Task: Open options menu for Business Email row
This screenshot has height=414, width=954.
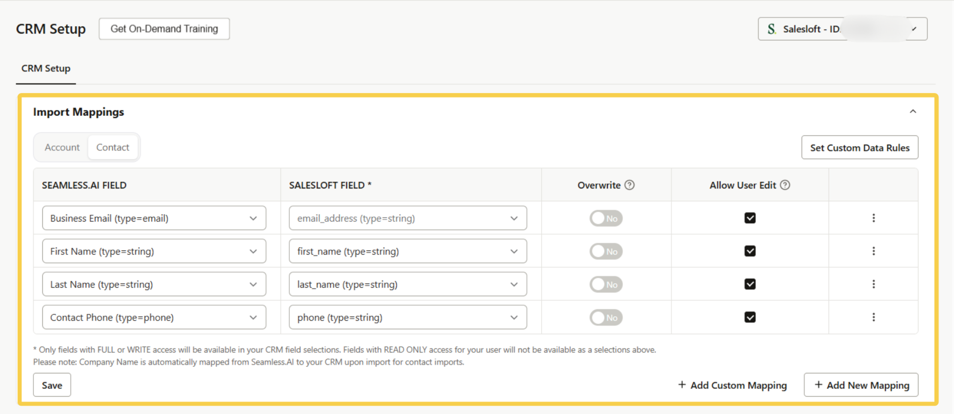Action: pos(873,218)
